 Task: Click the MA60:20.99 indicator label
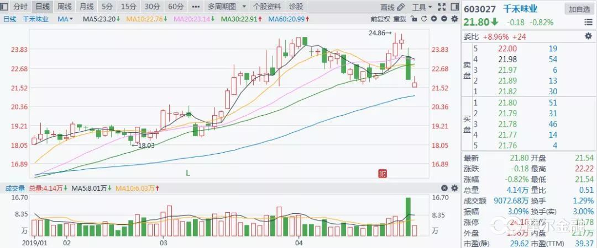(x=289, y=19)
